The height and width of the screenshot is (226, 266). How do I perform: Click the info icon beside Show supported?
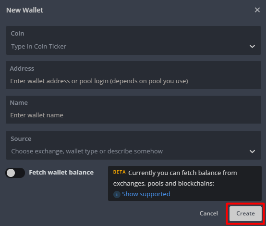[x=117, y=194]
